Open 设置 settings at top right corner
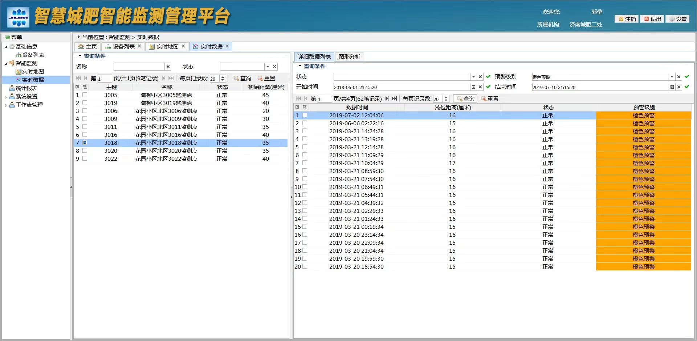 (678, 19)
